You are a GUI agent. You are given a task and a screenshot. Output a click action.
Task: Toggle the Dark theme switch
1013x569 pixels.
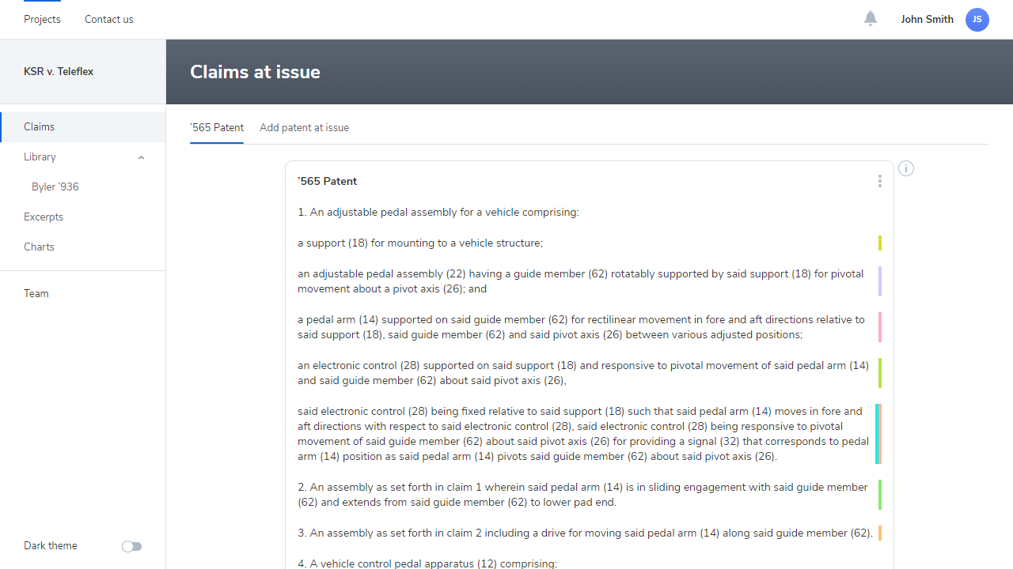[131, 546]
